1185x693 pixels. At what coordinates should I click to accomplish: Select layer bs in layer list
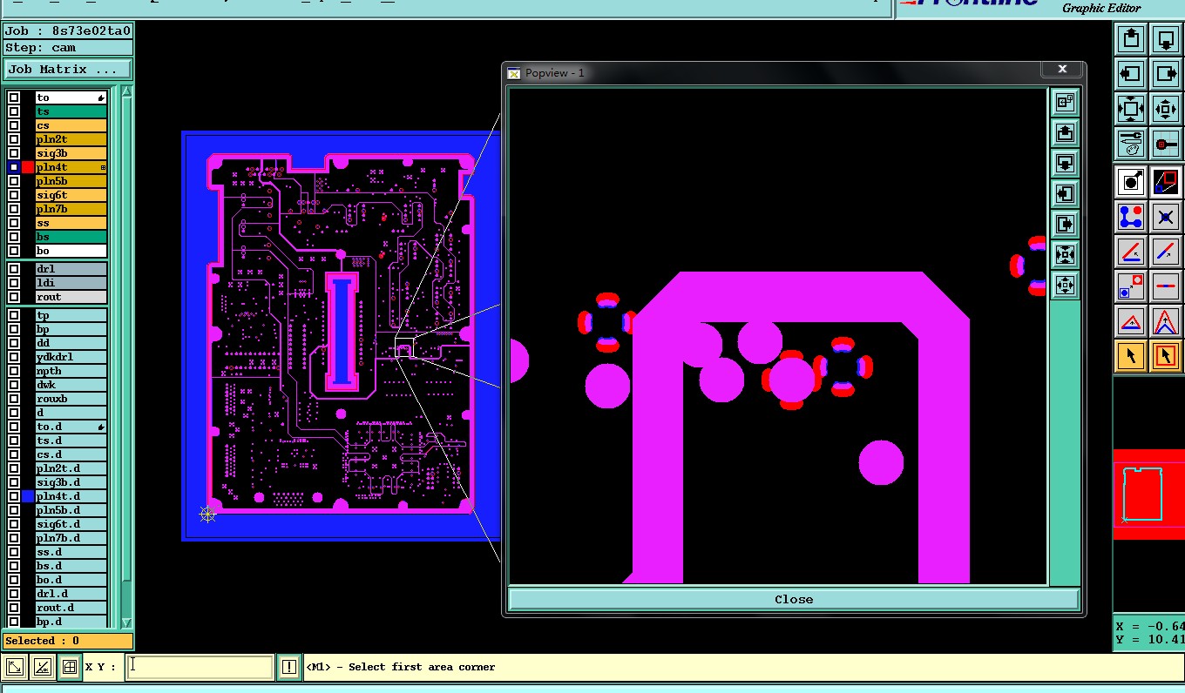coord(71,237)
